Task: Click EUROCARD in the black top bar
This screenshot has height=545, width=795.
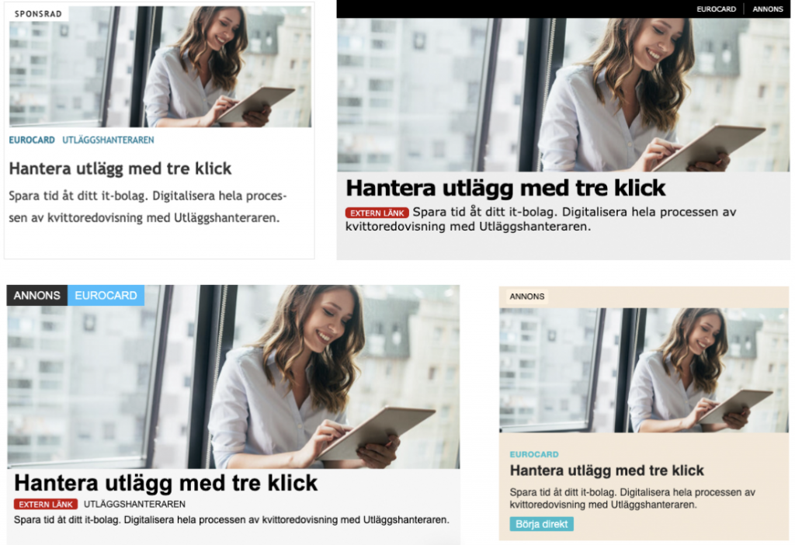Action: (716, 9)
